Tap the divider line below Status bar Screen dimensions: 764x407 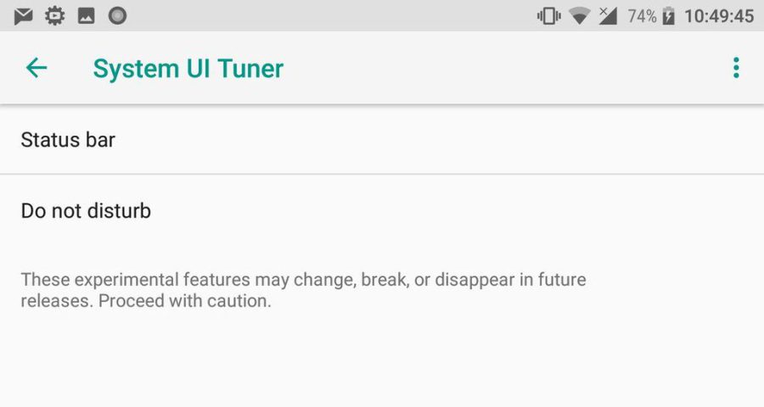(382, 175)
